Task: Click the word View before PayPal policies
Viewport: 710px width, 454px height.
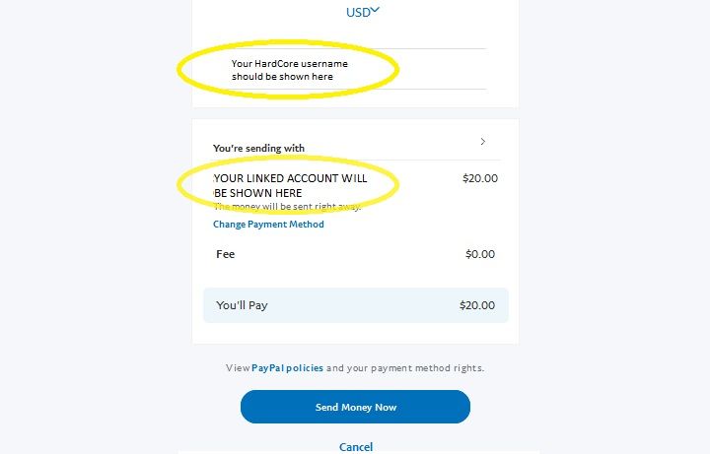Action: click(x=238, y=368)
